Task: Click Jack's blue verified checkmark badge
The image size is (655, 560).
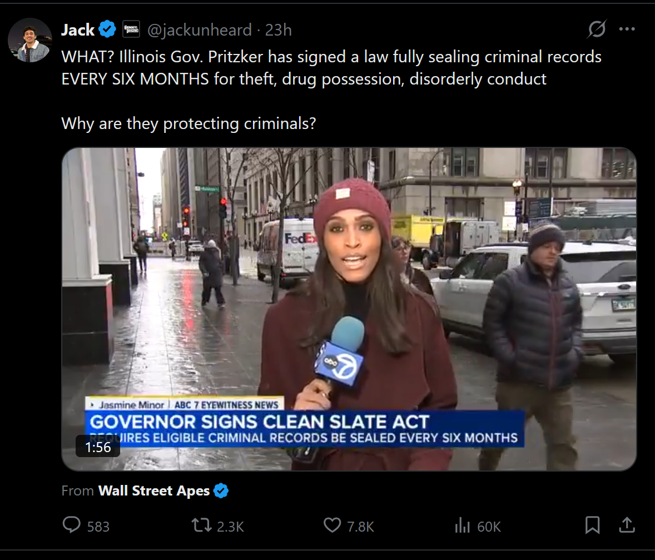Action: (107, 29)
